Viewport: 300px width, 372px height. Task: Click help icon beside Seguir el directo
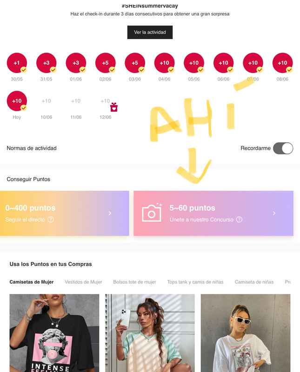[x=51, y=219]
